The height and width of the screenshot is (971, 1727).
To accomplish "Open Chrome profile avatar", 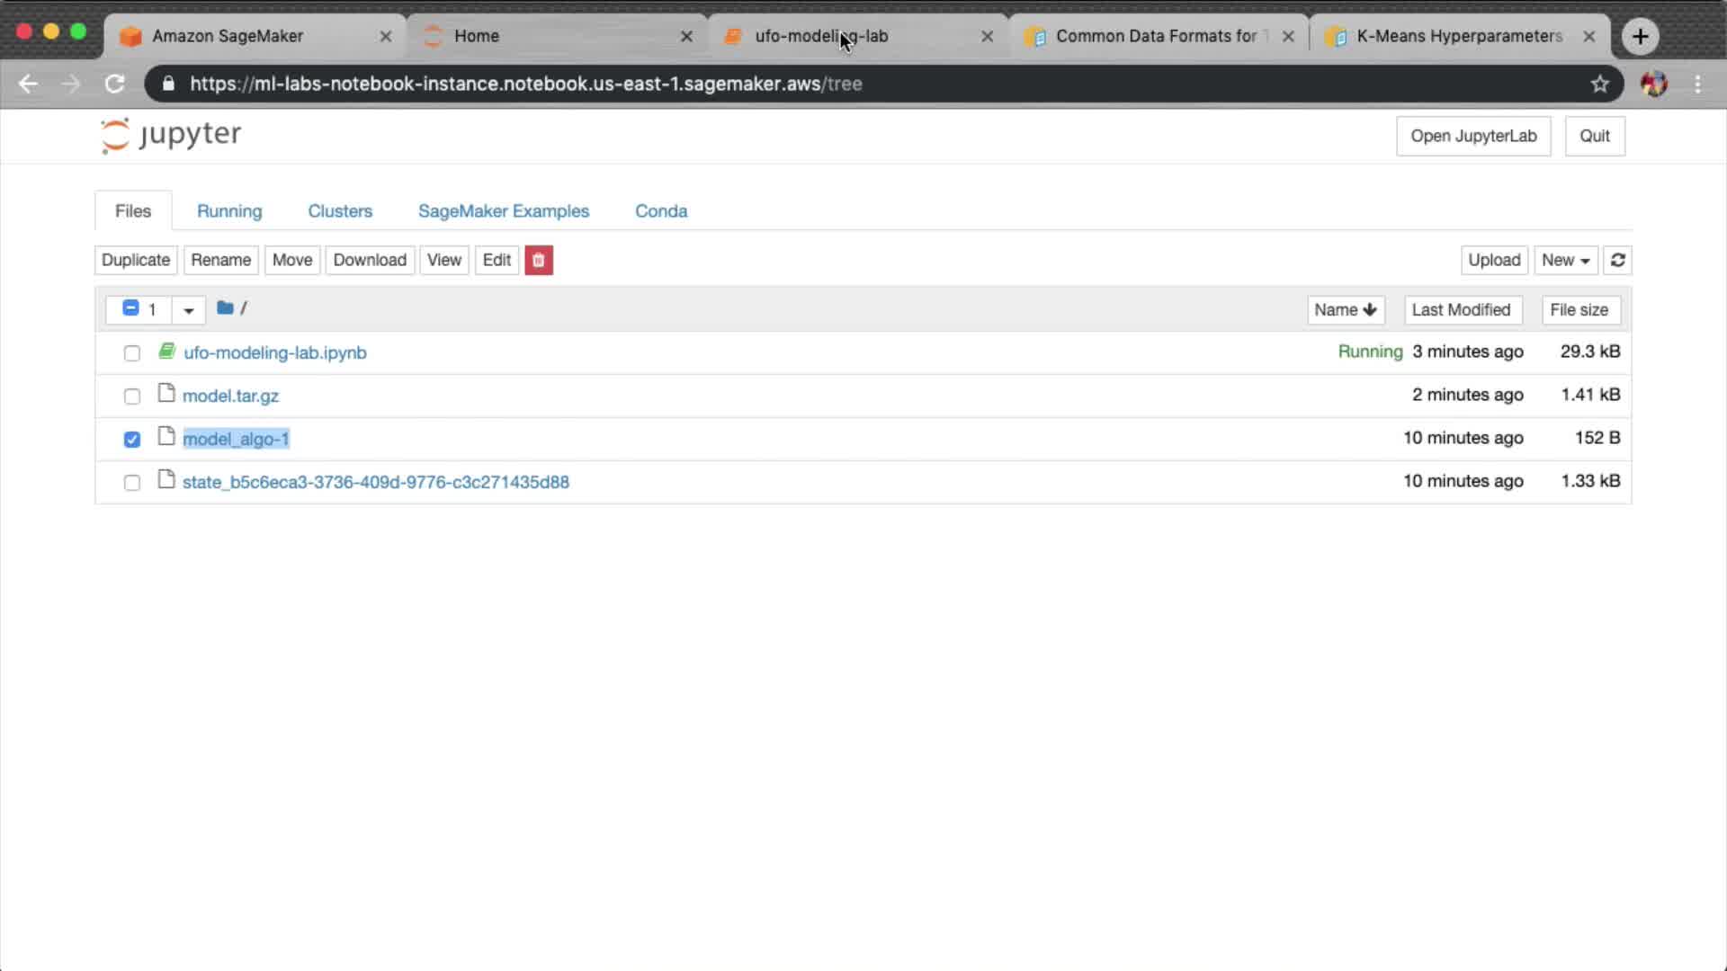I will [x=1653, y=84].
